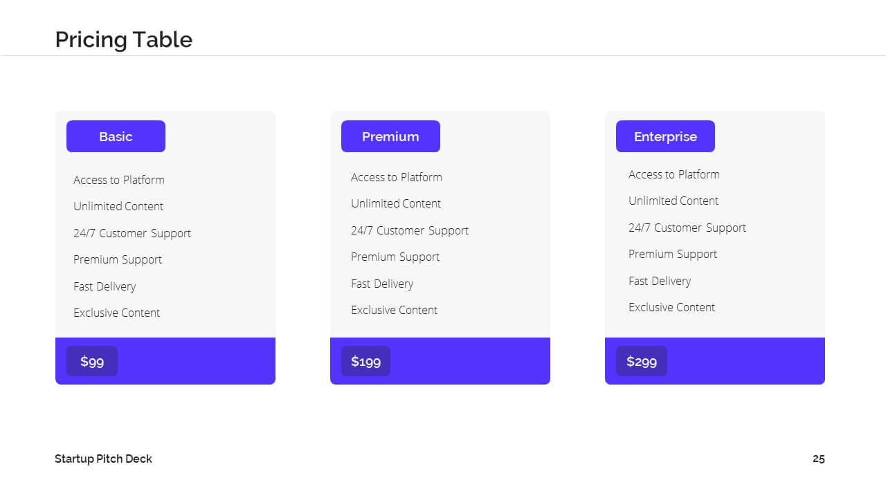Click the Basic plan label button

(x=116, y=136)
